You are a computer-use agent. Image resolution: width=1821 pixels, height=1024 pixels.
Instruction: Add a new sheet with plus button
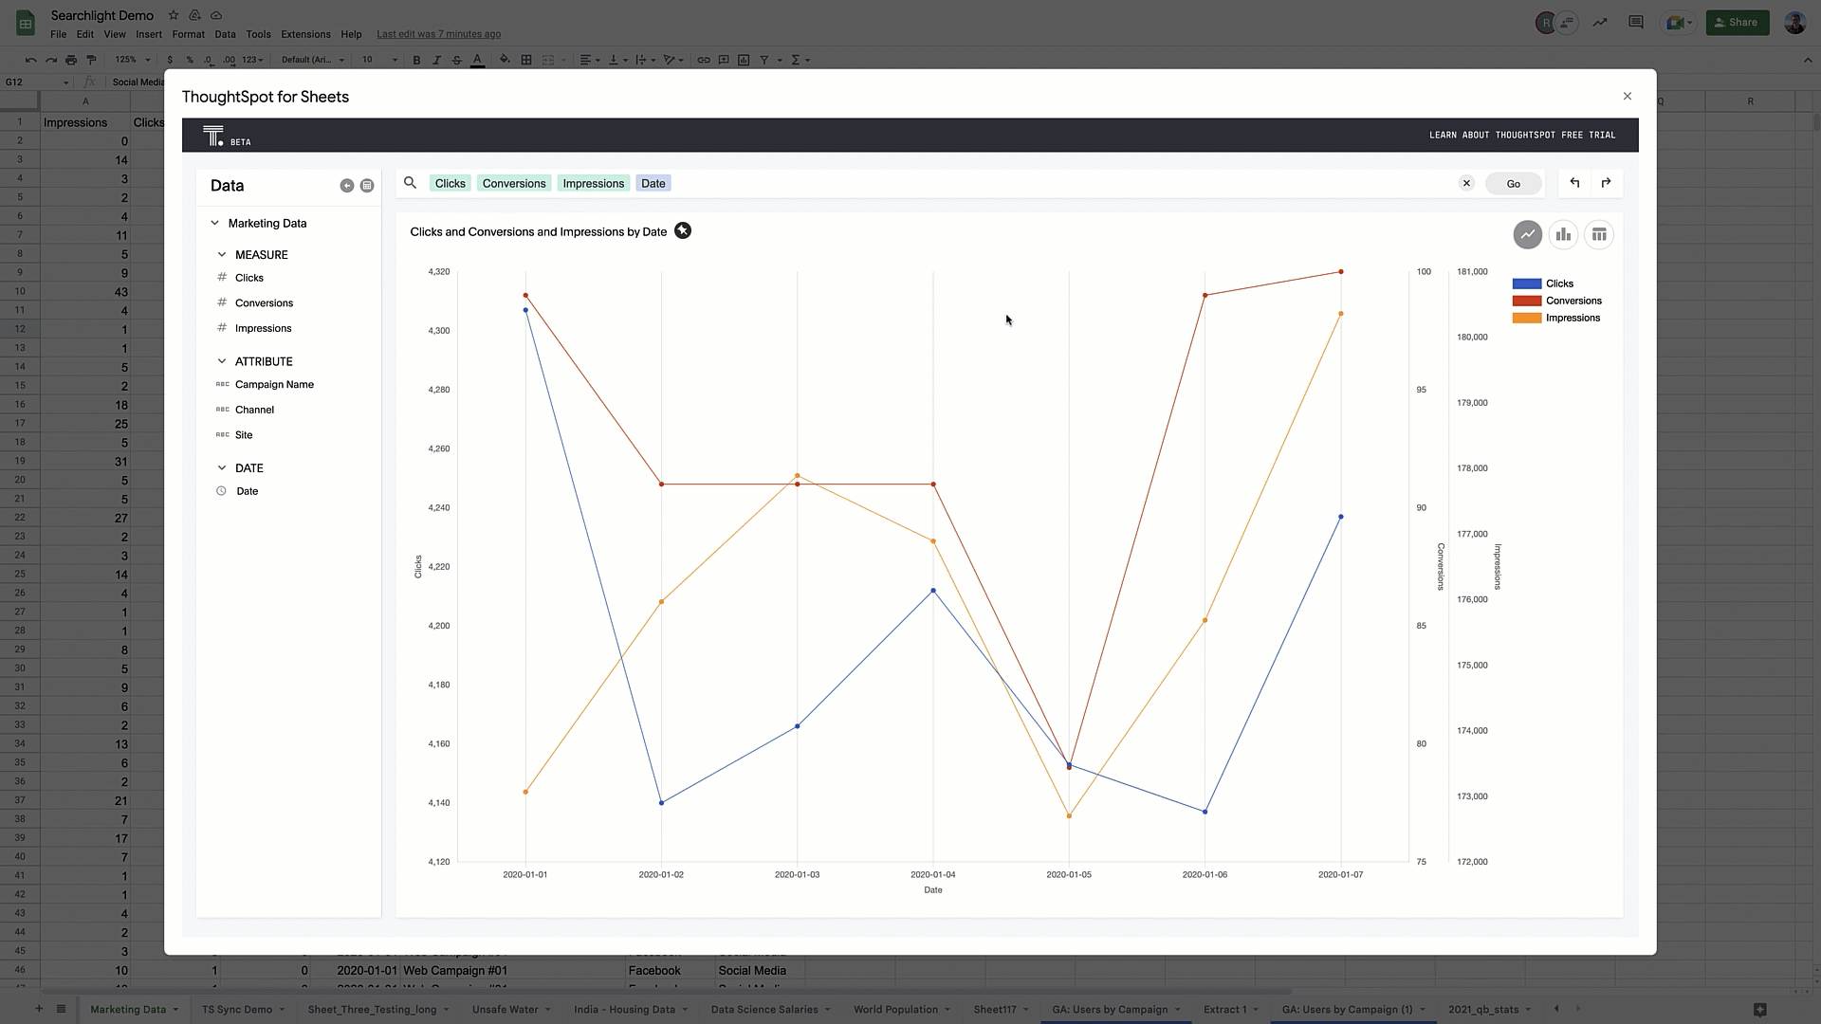pos(39,1009)
